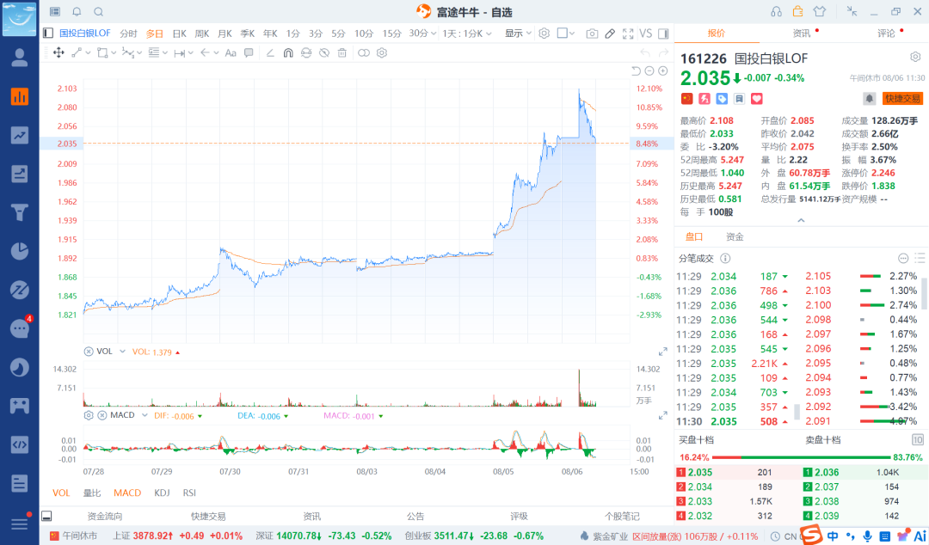Select the KDJ indicator tab

[x=162, y=493]
